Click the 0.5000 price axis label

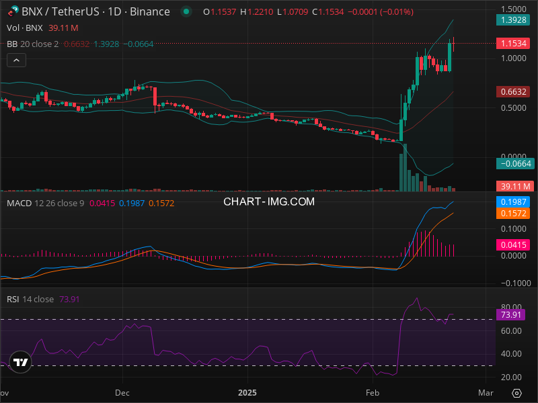coord(513,108)
